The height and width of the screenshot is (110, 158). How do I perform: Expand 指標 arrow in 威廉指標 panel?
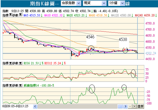(x=11, y=86)
